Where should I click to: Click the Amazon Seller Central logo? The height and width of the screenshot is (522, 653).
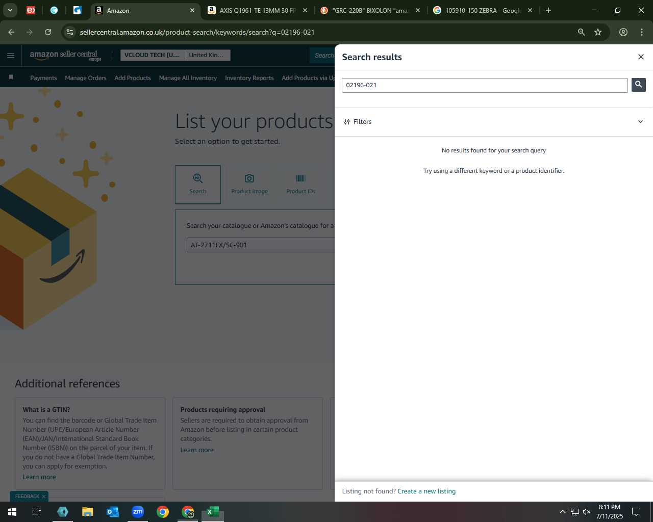(x=65, y=56)
